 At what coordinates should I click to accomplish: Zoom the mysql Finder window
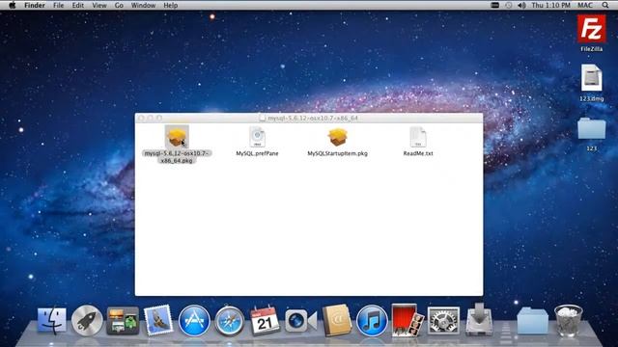[159, 118]
